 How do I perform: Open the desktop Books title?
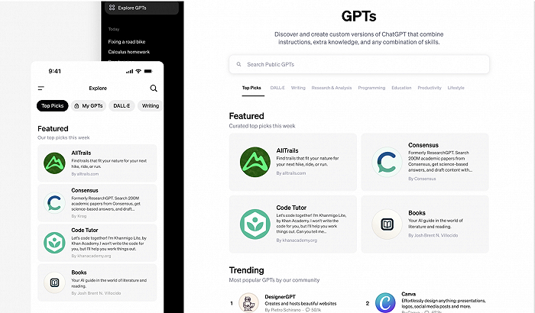pos(417,213)
